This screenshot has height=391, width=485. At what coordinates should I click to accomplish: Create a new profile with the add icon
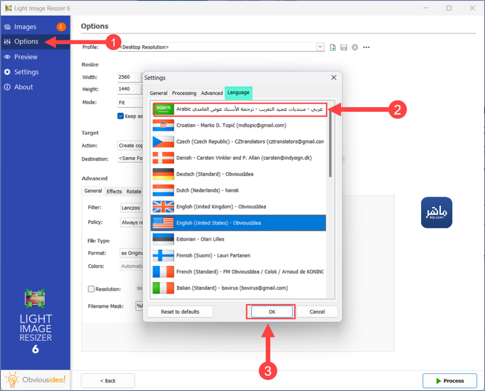pos(333,47)
